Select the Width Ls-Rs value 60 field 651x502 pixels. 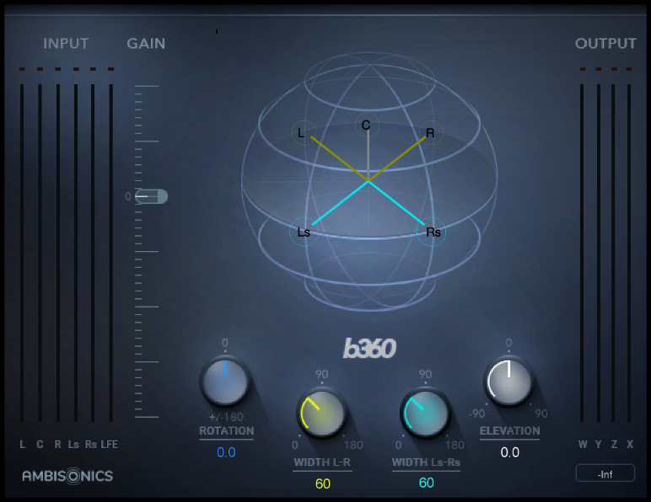(x=427, y=483)
